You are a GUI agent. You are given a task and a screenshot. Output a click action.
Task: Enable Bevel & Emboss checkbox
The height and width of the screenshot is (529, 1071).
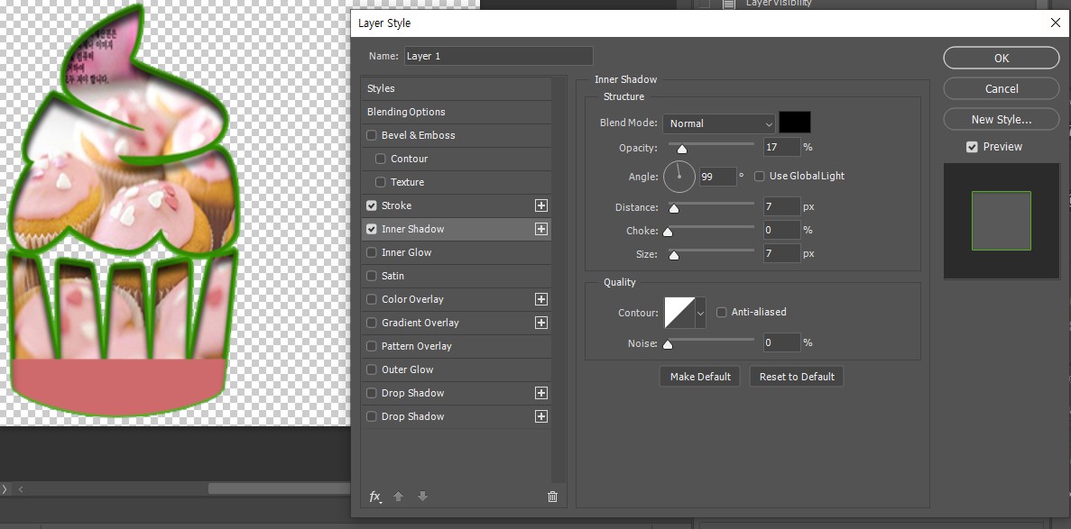372,135
